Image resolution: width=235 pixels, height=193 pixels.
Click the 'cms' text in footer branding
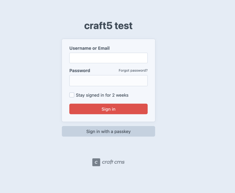119,162
